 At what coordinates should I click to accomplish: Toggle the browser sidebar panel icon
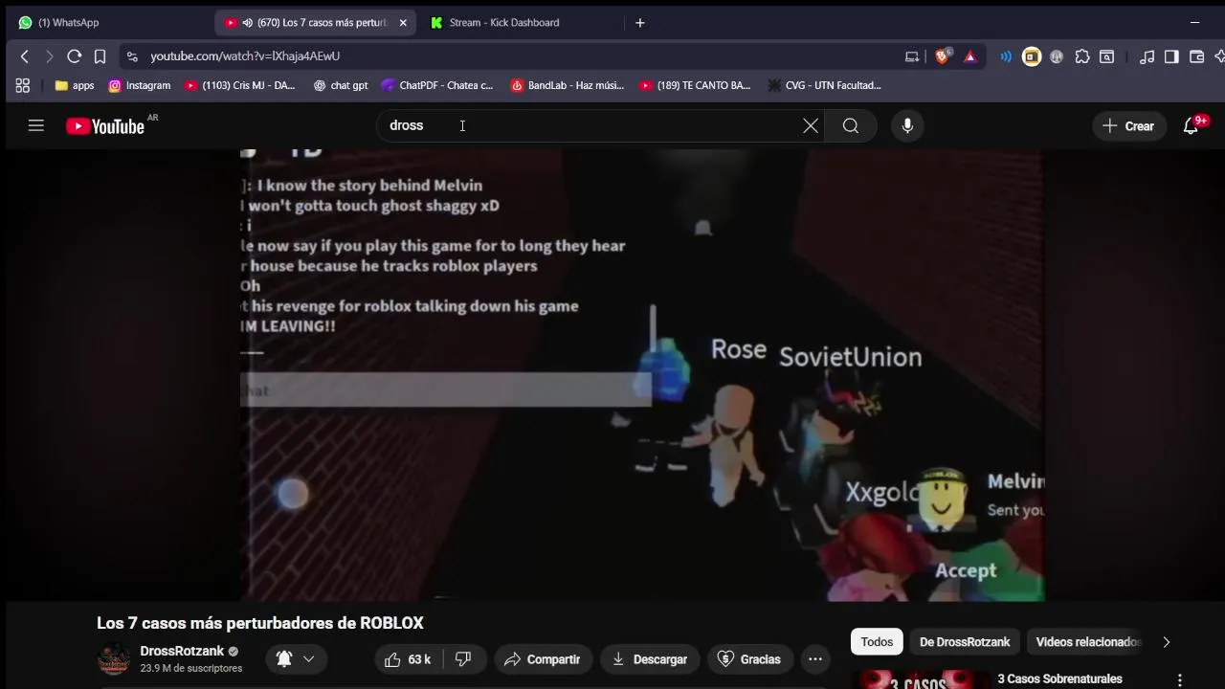[x=1171, y=56]
